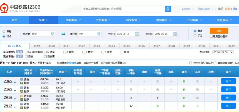Check 显示积分兑换车次 checkbox

click(190, 63)
